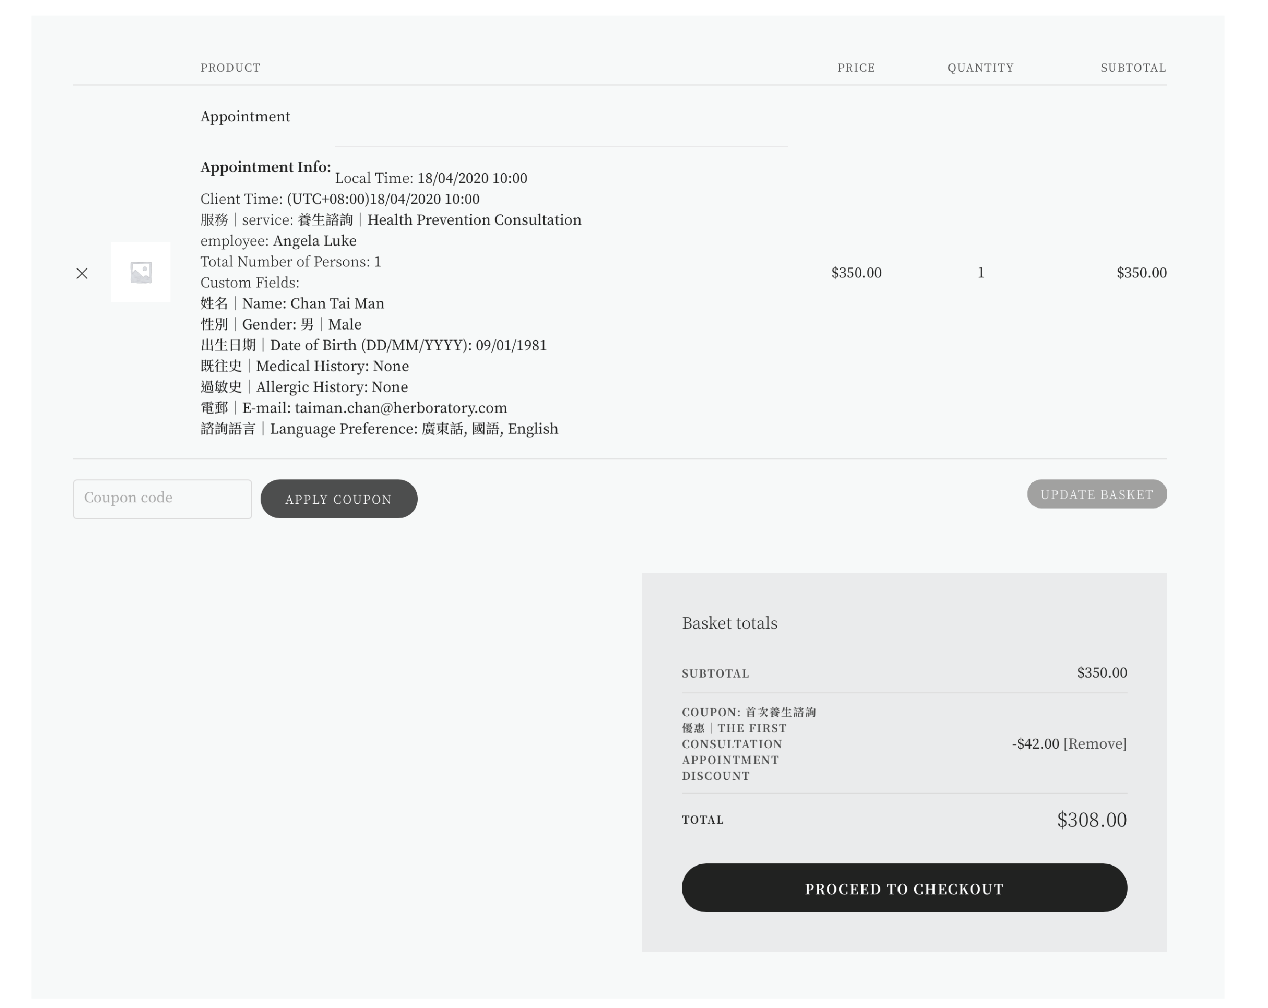Click the product placeholder thumbnail image
This screenshot has height=1008, width=1268.
(x=140, y=272)
